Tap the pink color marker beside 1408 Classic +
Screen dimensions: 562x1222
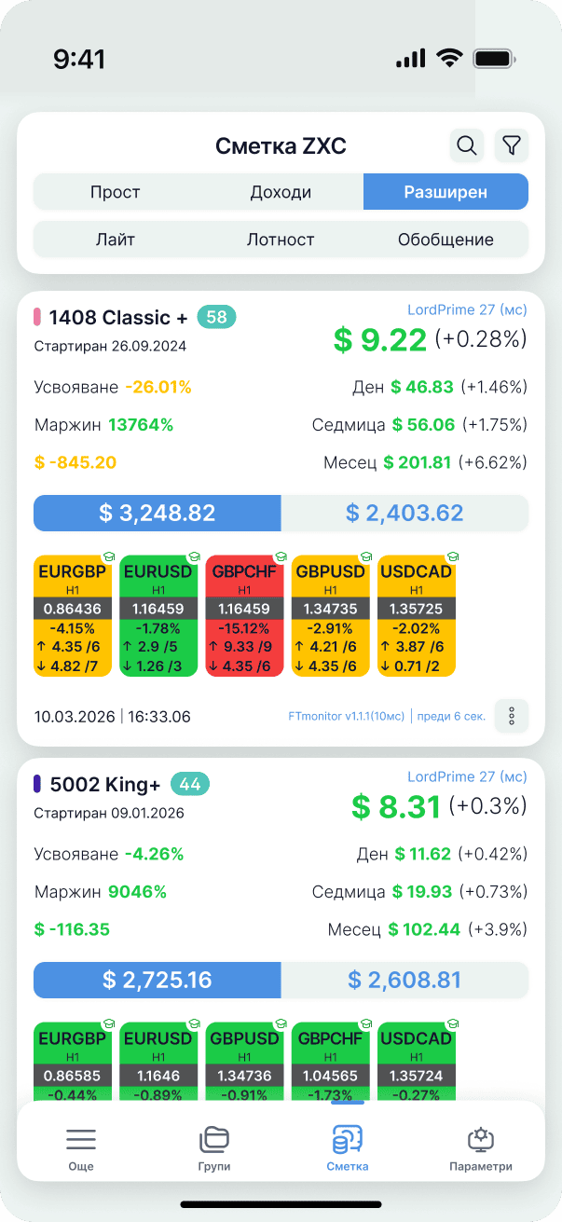[x=37, y=317]
